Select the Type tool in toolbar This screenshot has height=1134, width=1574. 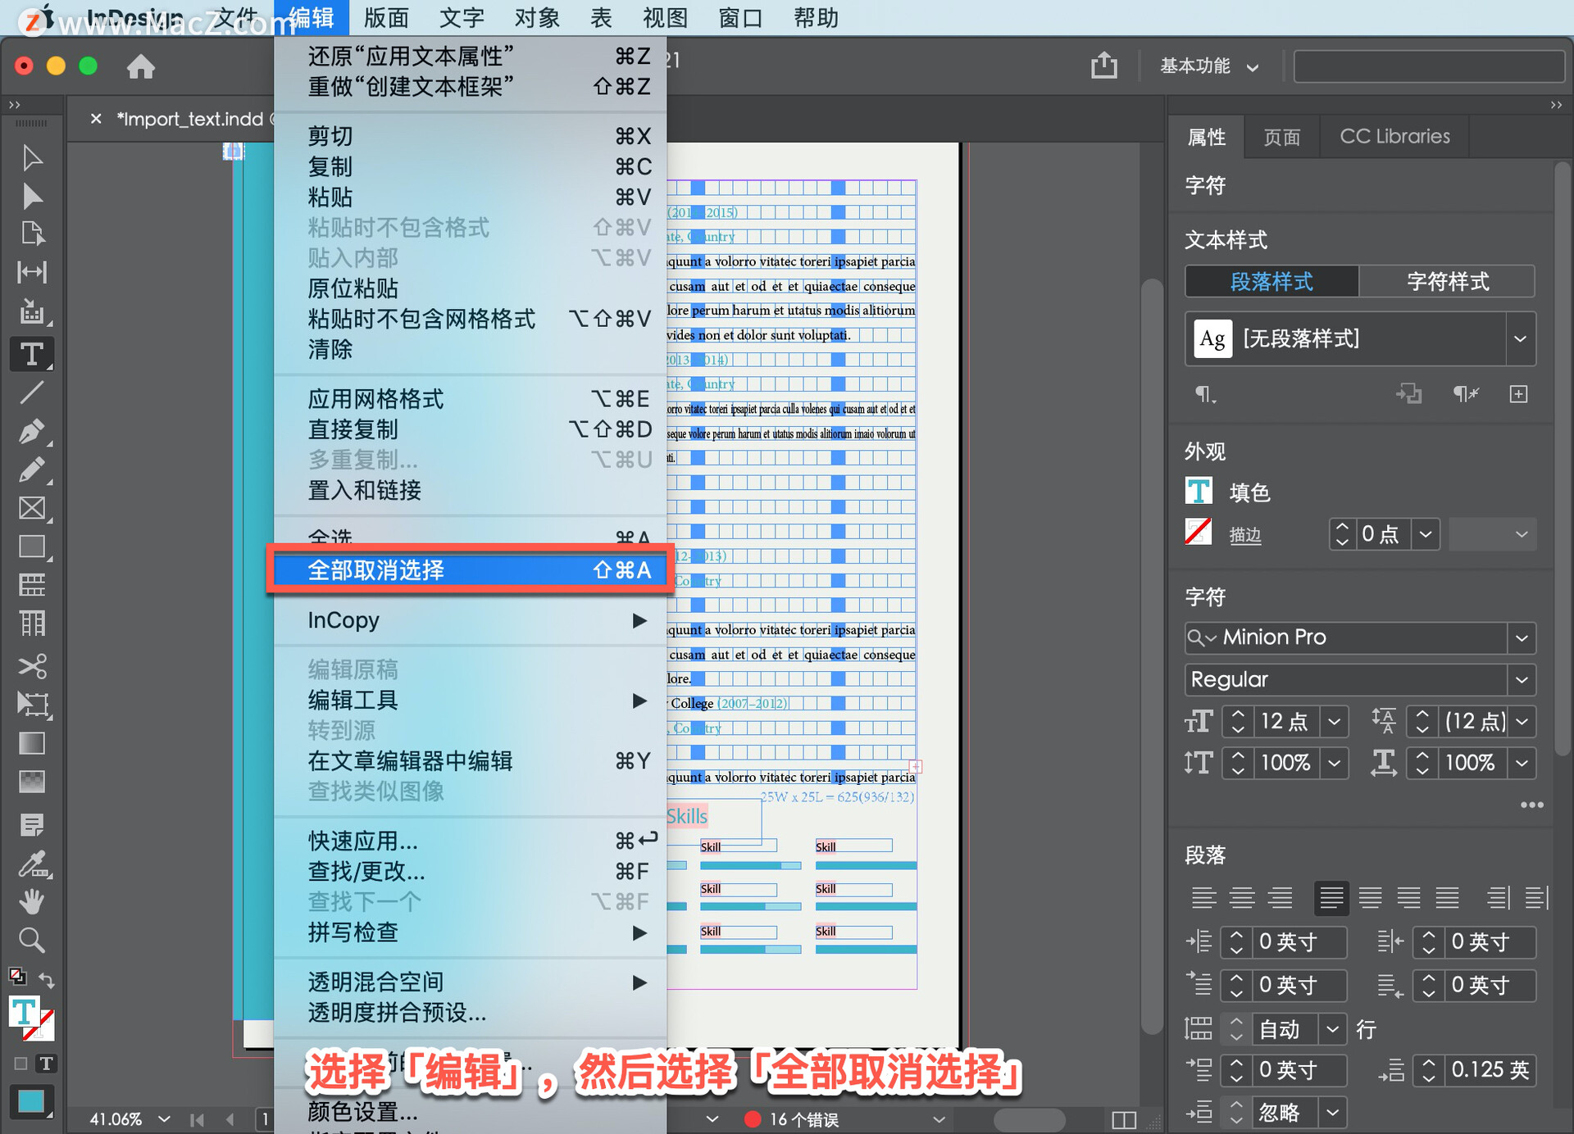(x=31, y=354)
